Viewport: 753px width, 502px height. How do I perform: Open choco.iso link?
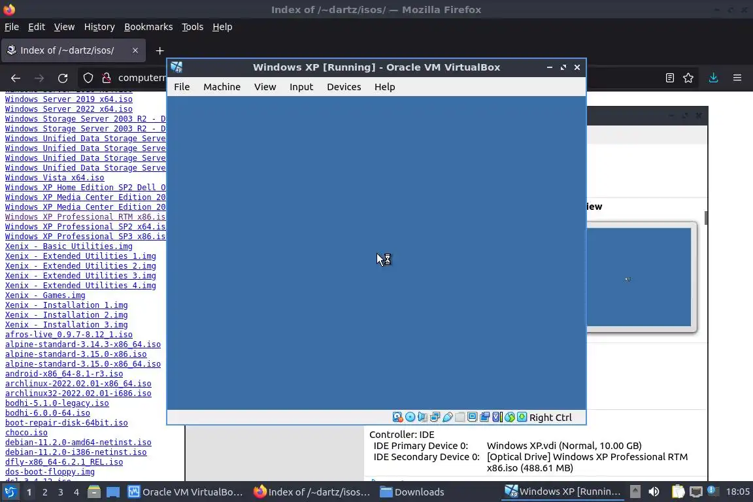coord(26,433)
